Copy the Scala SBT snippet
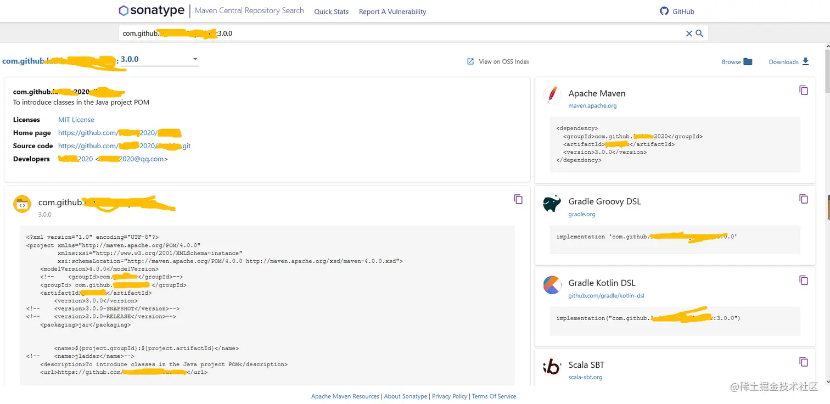The width and height of the screenshot is (830, 404). point(804,362)
